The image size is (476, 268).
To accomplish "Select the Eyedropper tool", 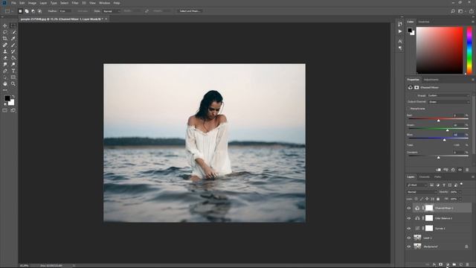I will (x=13, y=39).
